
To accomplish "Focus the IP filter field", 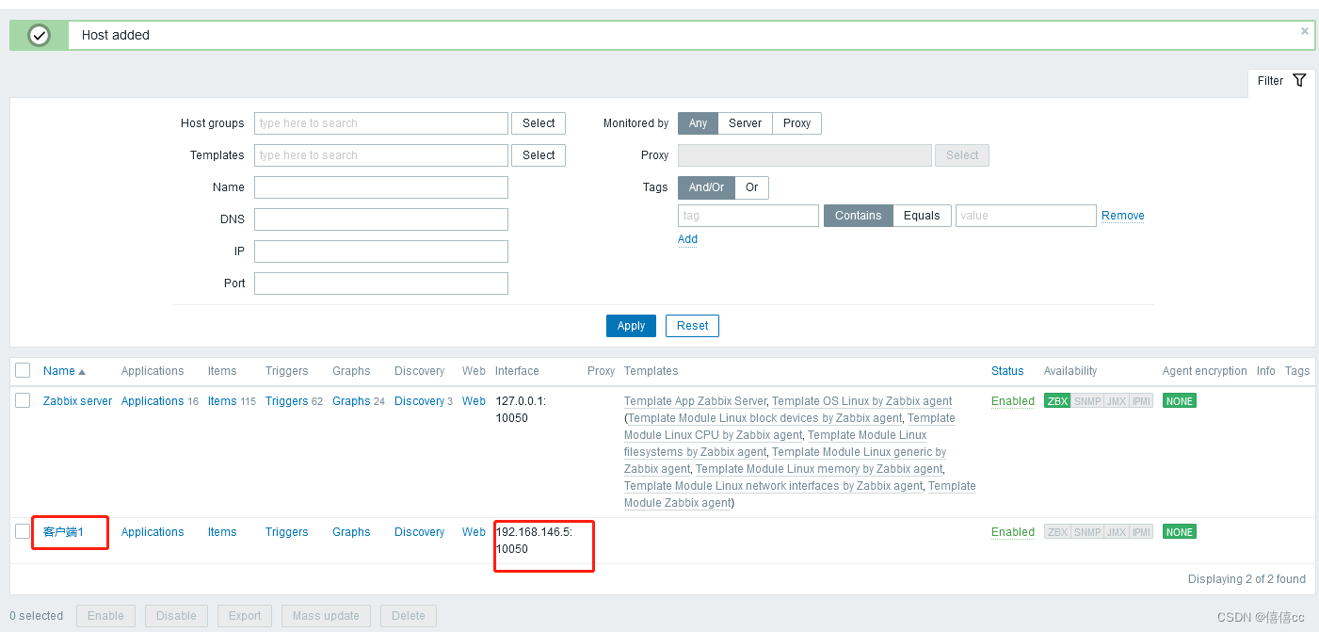I will pyautogui.click(x=381, y=251).
